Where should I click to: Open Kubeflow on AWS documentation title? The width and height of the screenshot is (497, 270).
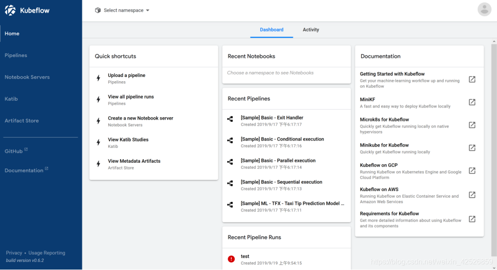379,190
